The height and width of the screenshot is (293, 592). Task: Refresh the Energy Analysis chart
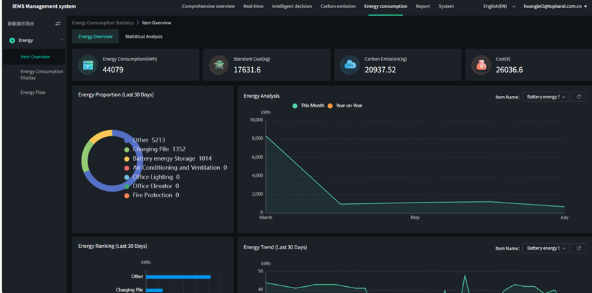click(579, 97)
